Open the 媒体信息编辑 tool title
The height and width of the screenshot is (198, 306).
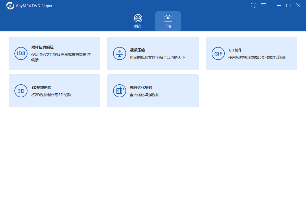pyautogui.click(x=42, y=47)
